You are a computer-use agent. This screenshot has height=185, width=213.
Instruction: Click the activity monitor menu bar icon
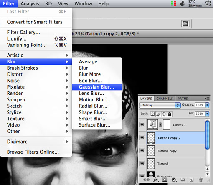pos(174,4)
